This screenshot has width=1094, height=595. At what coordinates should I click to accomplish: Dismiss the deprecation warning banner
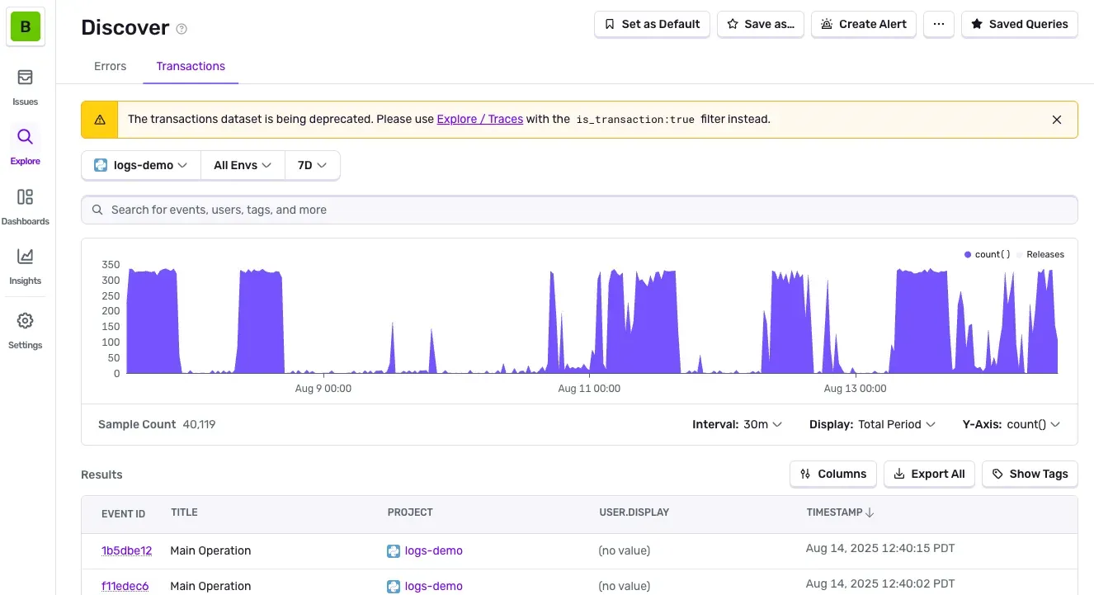[x=1057, y=120]
